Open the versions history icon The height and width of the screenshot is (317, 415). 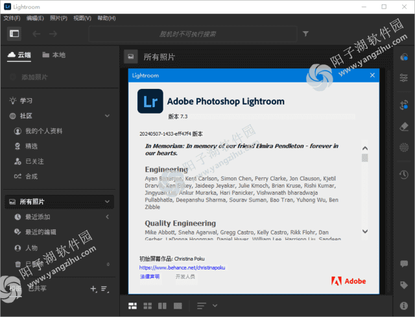click(x=404, y=175)
